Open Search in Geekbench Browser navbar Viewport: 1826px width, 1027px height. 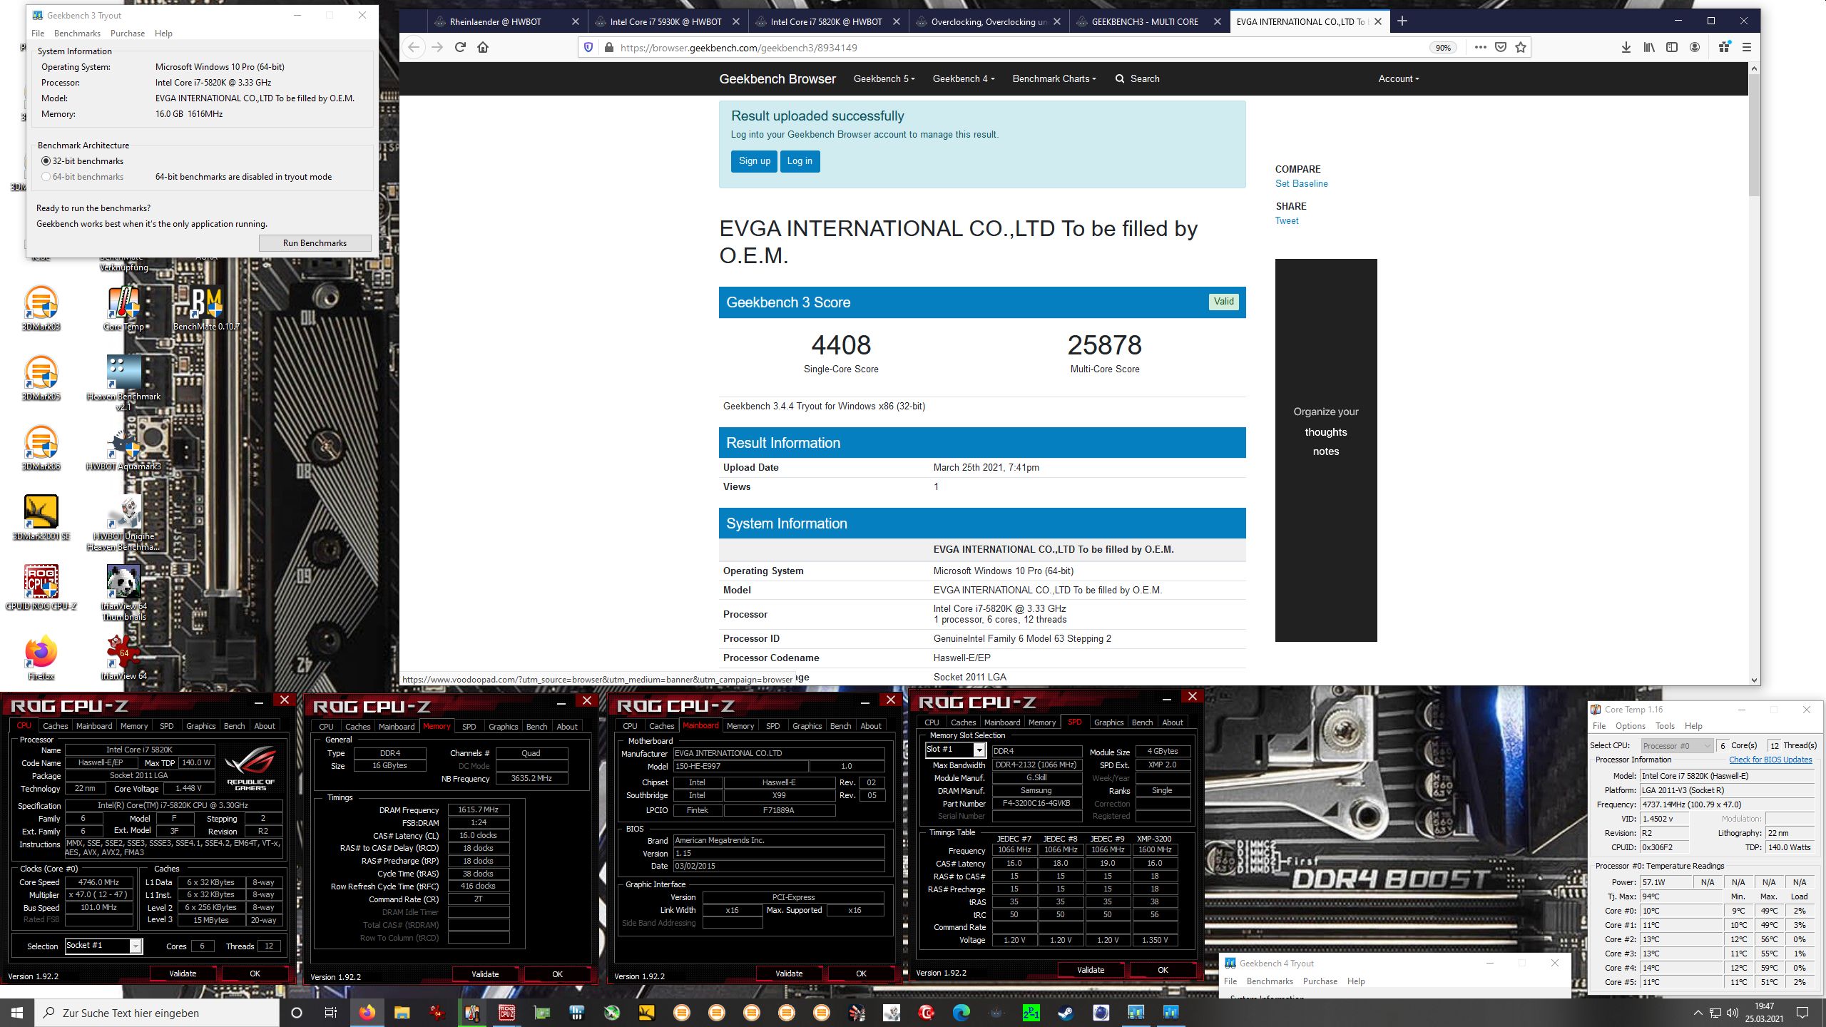1137,78
